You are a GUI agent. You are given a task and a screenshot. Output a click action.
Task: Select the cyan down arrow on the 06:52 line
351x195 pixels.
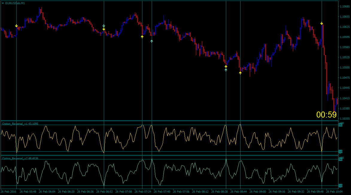[104, 26]
